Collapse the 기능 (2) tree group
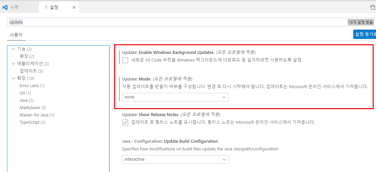Screen dimensions: 376x172 (13, 49)
